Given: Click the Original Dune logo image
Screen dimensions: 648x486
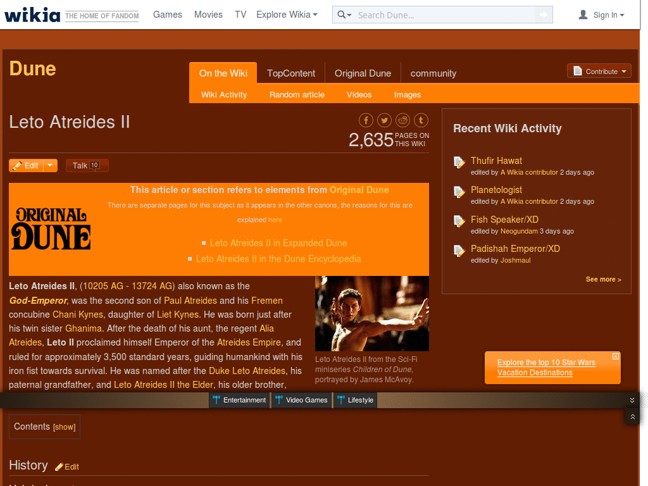Looking at the screenshot, I should (x=51, y=228).
